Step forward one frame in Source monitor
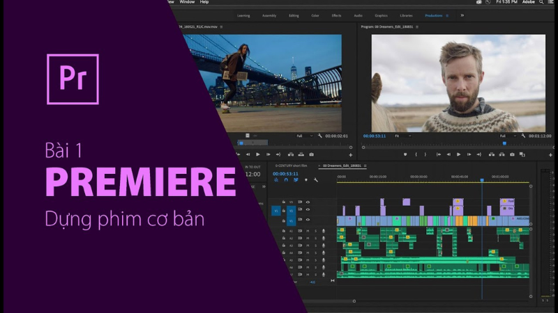 point(269,154)
